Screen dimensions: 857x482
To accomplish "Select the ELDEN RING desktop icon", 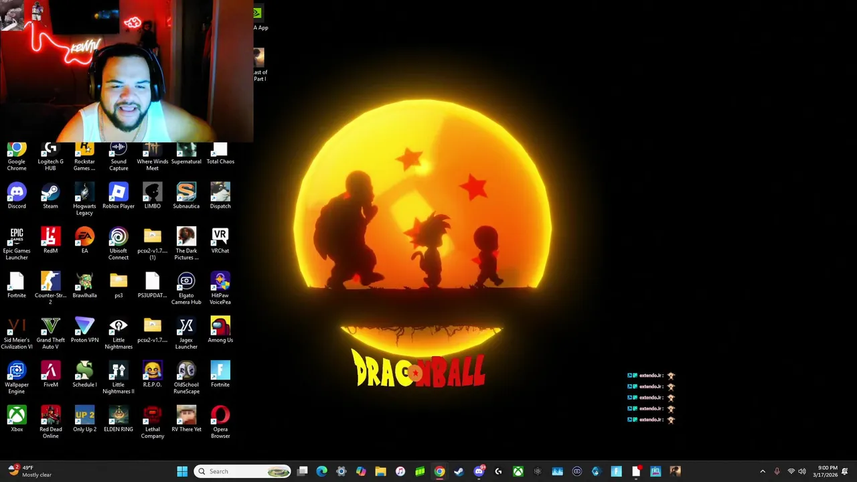I will (x=119, y=419).
